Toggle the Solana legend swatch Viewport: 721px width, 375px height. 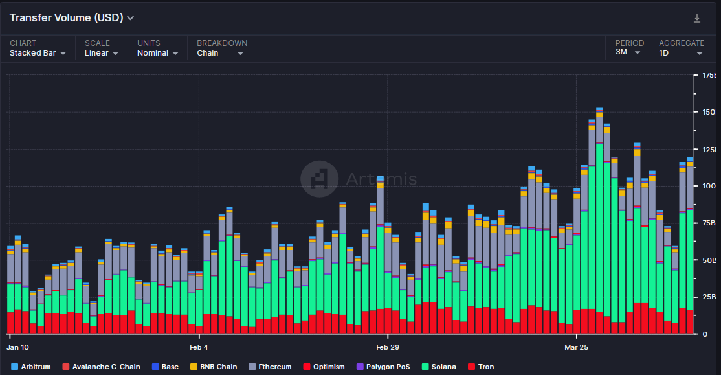point(425,367)
